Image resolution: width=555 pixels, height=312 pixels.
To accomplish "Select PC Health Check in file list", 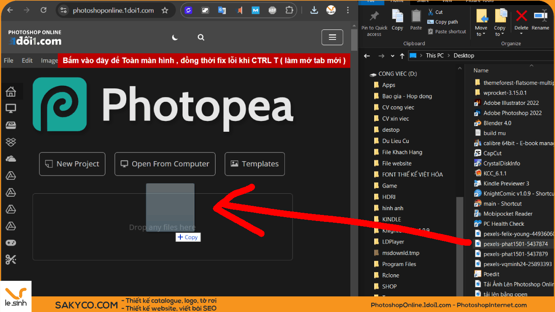I will coord(504,224).
